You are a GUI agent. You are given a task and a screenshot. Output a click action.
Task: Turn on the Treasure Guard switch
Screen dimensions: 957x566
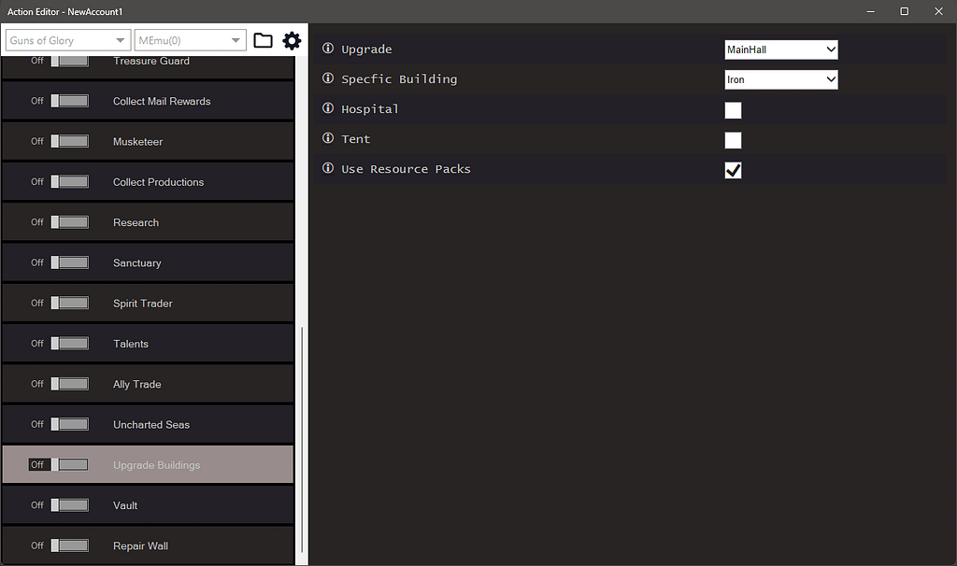[x=70, y=60]
